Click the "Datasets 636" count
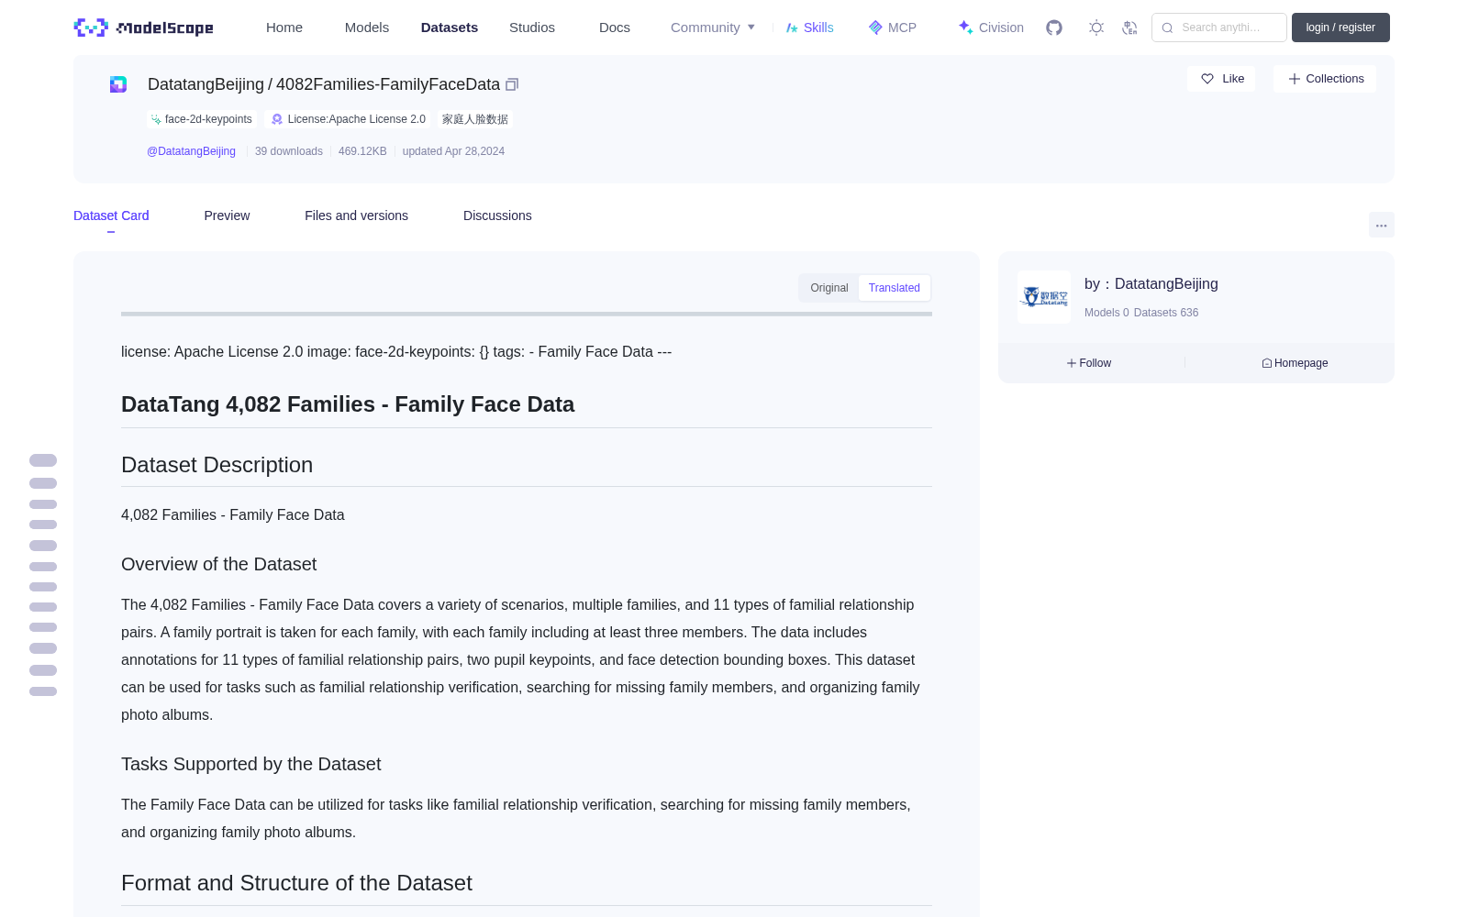This screenshot has height=917, width=1468. (1166, 313)
